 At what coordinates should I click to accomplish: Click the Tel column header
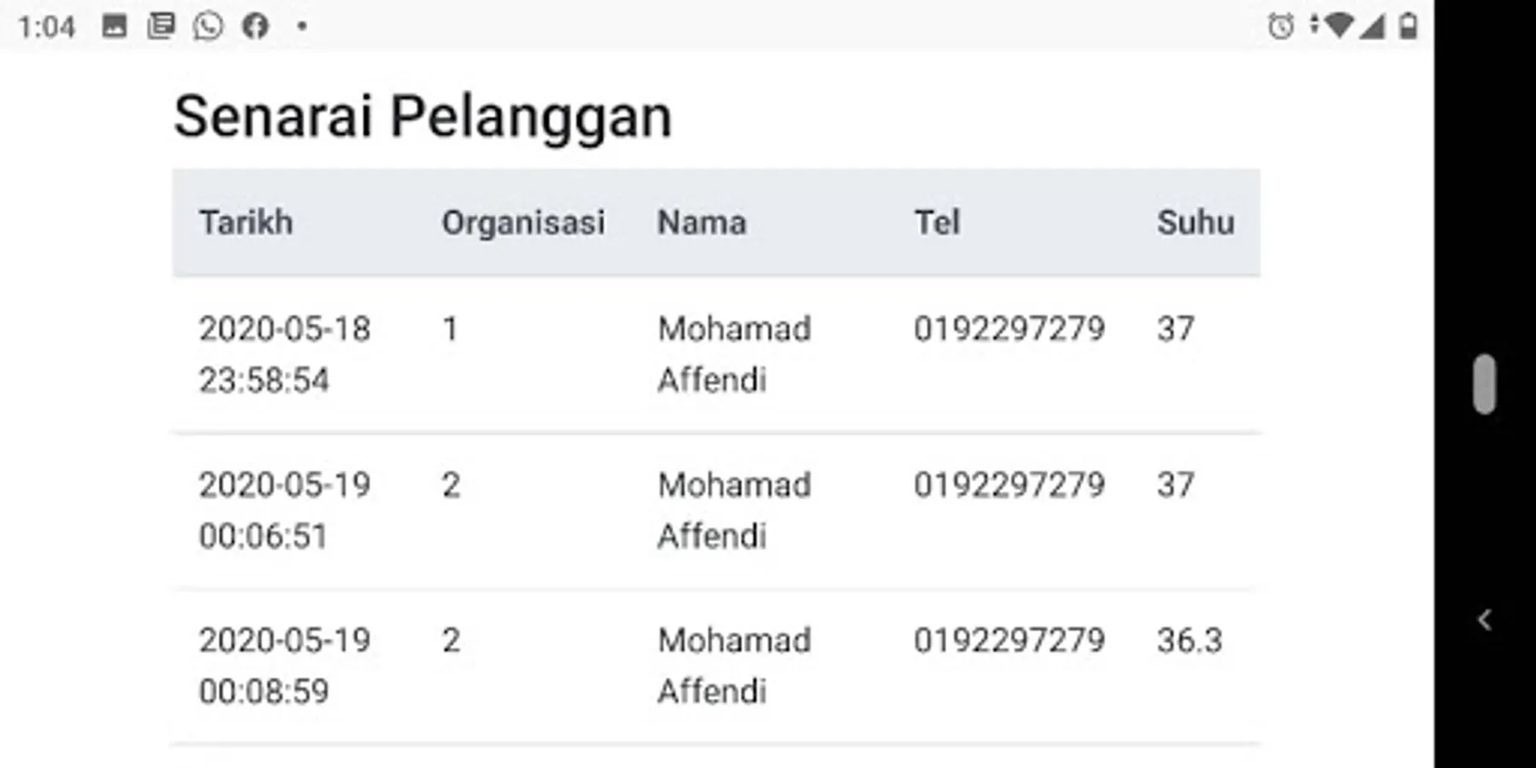pyautogui.click(x=937, y=223)
